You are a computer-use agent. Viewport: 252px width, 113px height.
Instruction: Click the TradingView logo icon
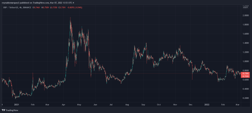tap(3, 110)
